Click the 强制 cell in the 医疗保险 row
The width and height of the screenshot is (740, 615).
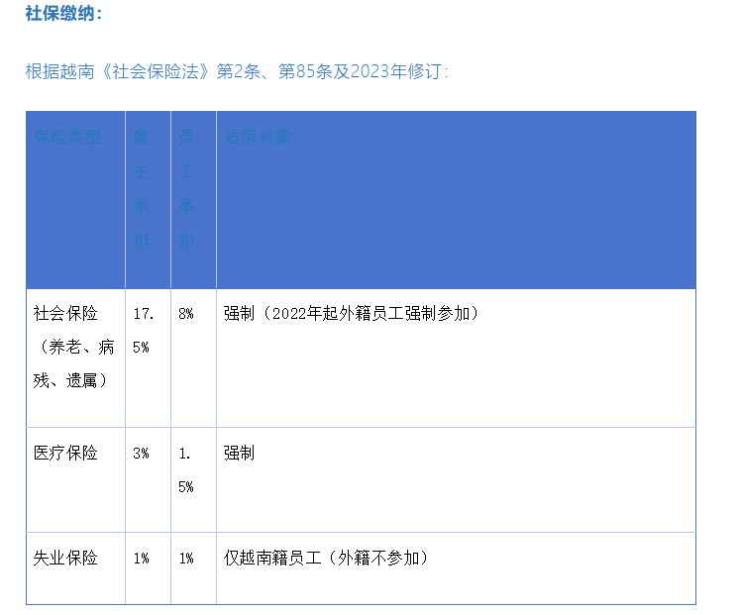coord(240,453)
